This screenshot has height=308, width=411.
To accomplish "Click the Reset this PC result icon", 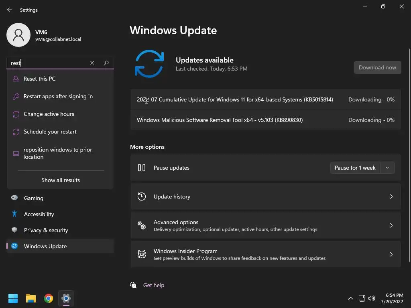I will pyautogui.click(x=16, y=79).
